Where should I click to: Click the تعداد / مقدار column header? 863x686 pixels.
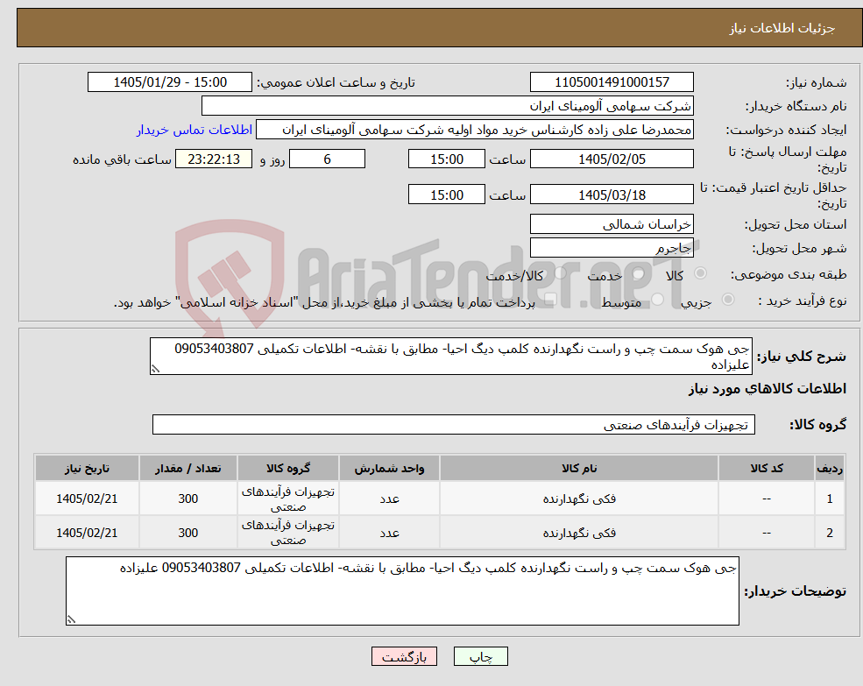pos(187,468)
